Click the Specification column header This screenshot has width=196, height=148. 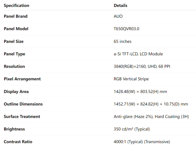pyautogui.click(x=17, y=5)
